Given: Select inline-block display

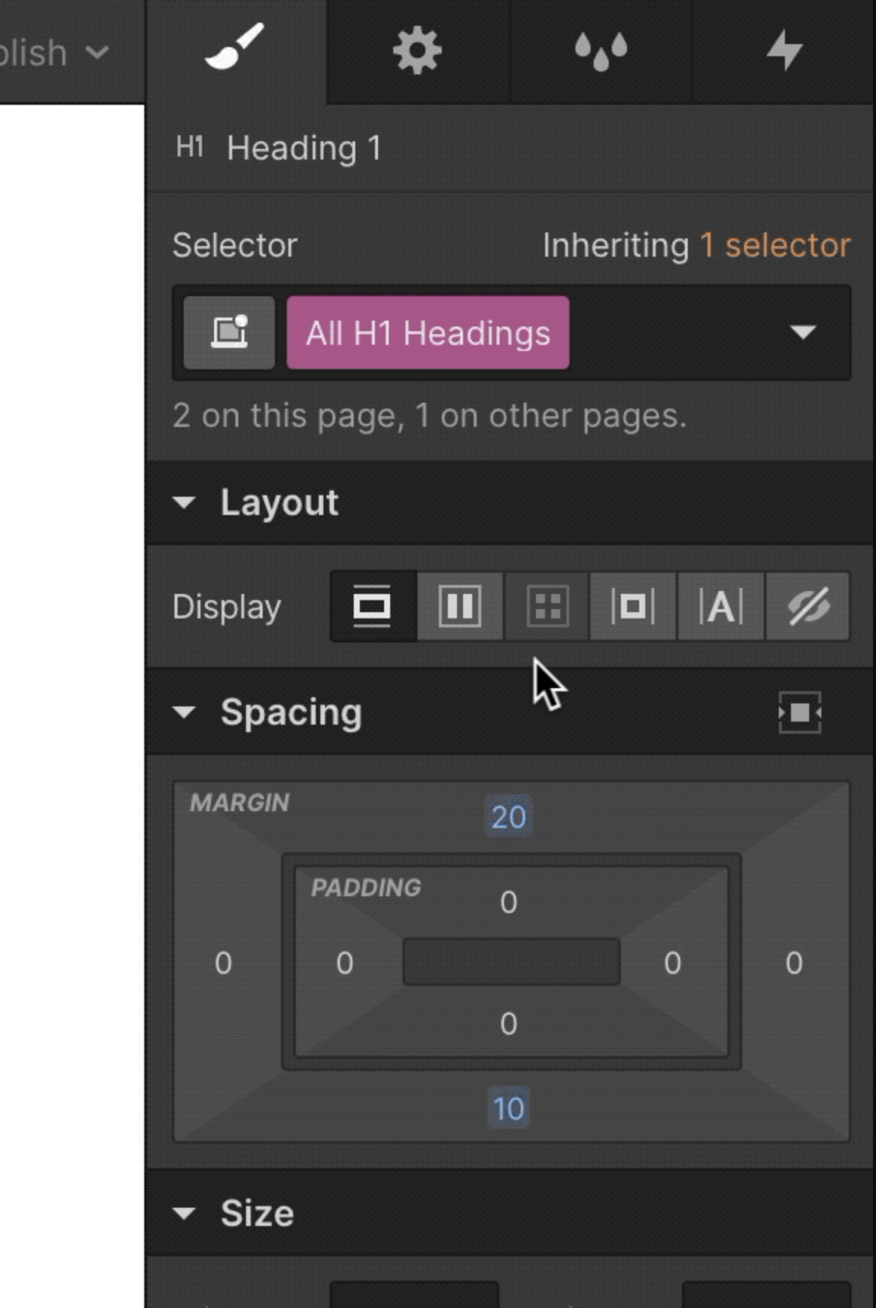Looking at the screenshot, I should pos(633,606).
